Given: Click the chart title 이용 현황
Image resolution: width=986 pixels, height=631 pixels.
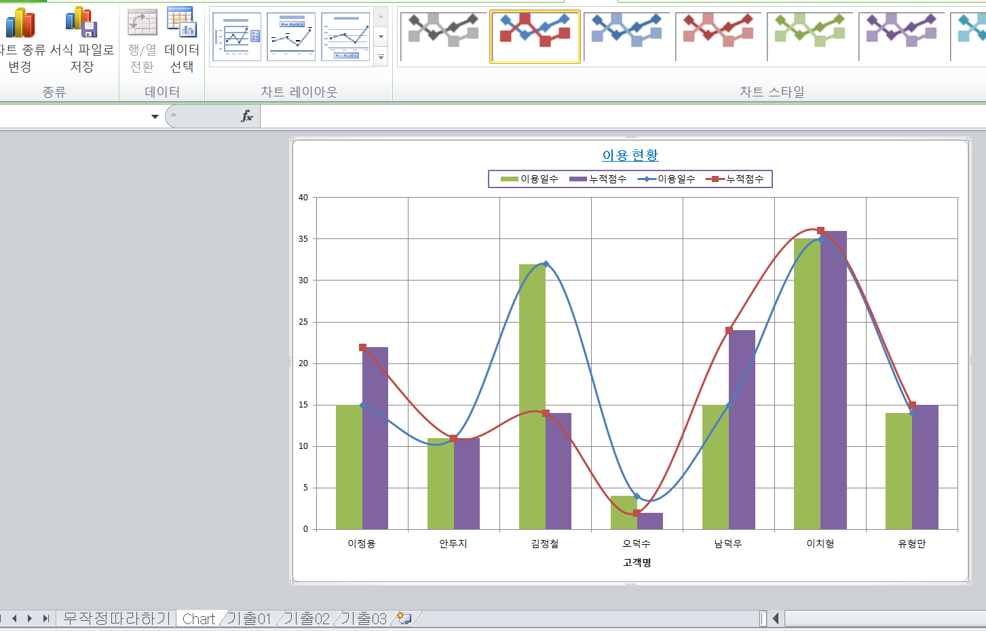Looking at the screenshot, I should click(x=630, y=156).
